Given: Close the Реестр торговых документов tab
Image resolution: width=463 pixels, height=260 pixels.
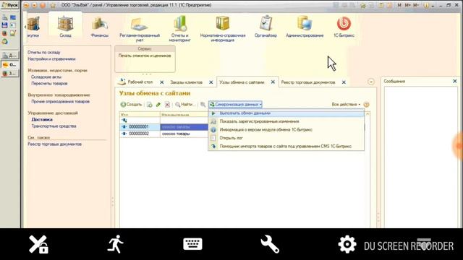Looking at the screenshot, I should point(344,82).
